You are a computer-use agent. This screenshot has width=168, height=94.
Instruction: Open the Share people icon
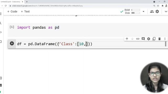152,11
